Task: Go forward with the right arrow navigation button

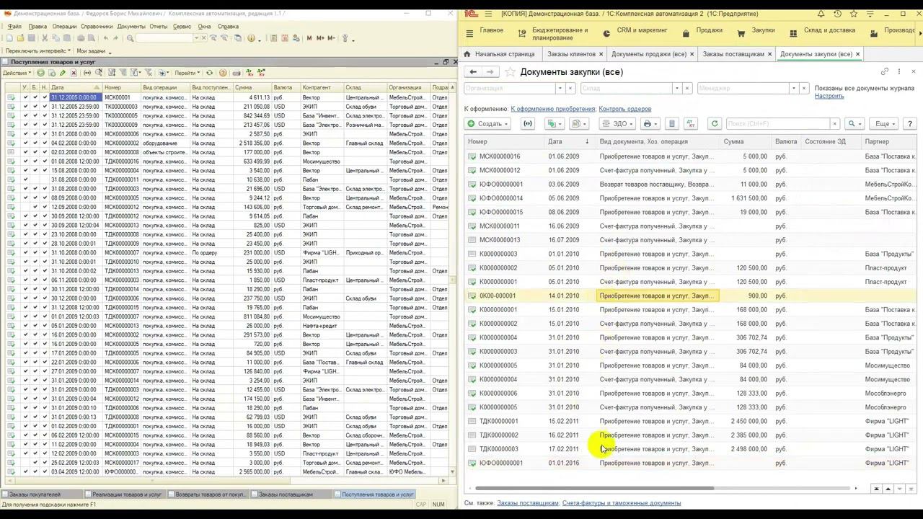Action: (x=490, y=72)
